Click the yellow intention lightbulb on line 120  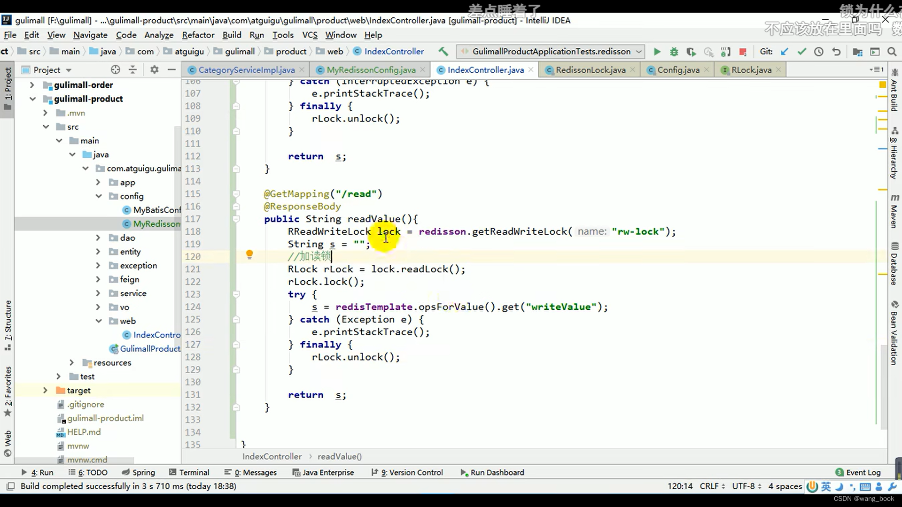(249, 254)
